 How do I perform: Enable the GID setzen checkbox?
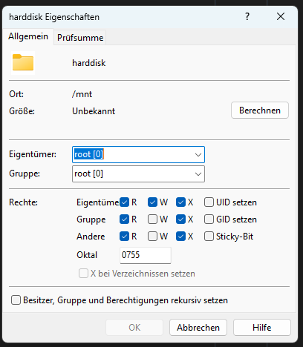[209, 219]
